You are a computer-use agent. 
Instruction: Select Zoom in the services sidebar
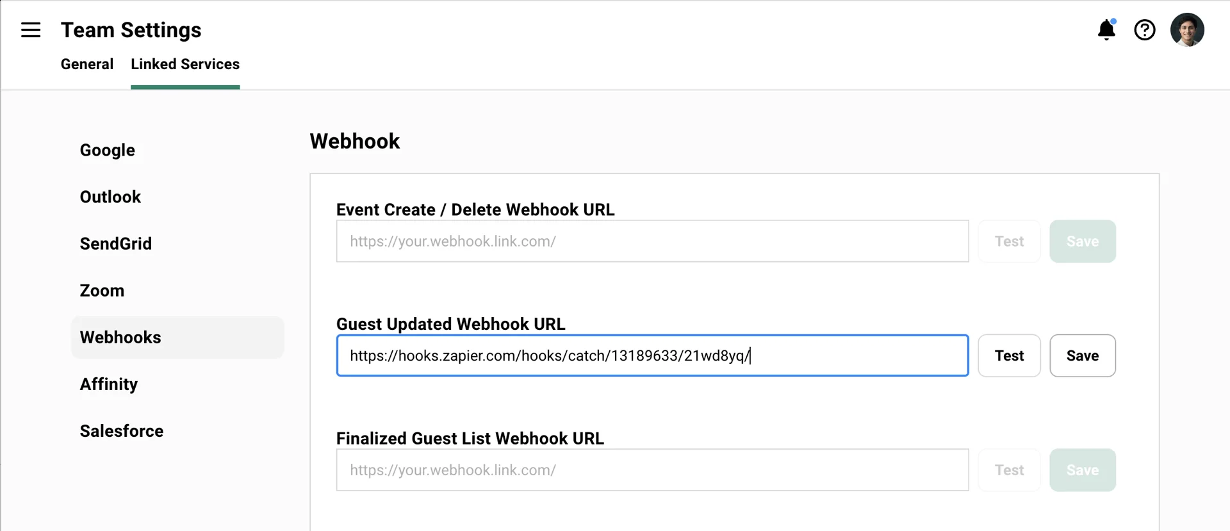(x=102, y=290)
